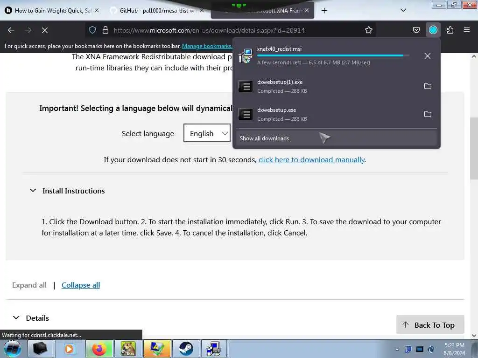Viewport: 478px width, 358px height.
Task: Go back with the browser back arrow
Action: [x=11, y=30]
